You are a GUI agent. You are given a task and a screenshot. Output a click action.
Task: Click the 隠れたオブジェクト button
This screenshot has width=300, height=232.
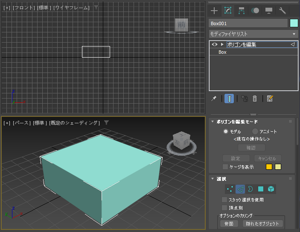tap(263, 223)
